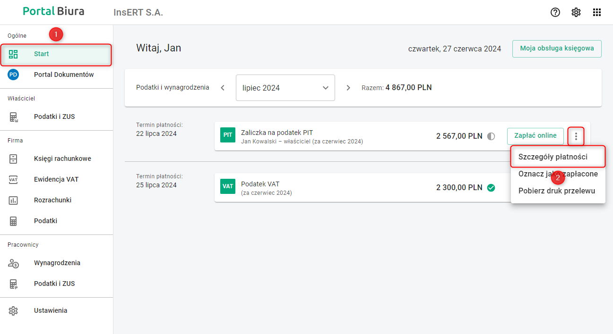Choose Pobierz druk przelewu from menu
This screenshot has height=334, width=613.
point(556,191)
